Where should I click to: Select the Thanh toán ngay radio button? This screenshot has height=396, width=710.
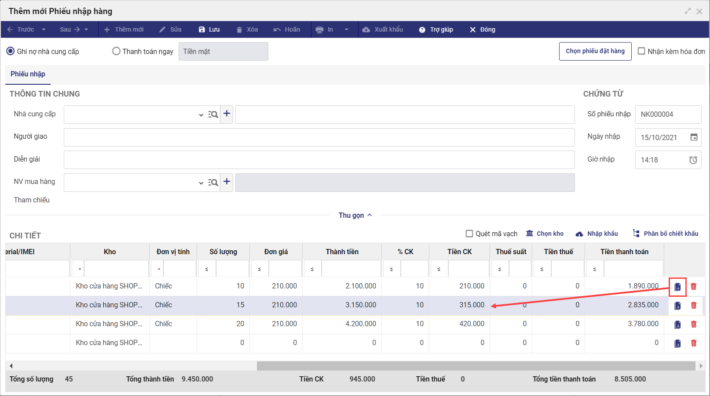click(116, 51)
